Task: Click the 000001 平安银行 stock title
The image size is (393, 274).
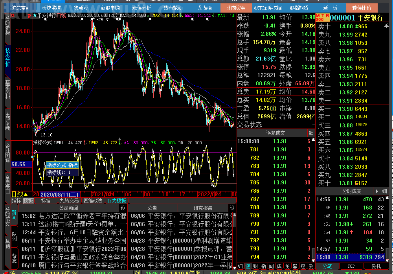Action: (x=357, y=18)
